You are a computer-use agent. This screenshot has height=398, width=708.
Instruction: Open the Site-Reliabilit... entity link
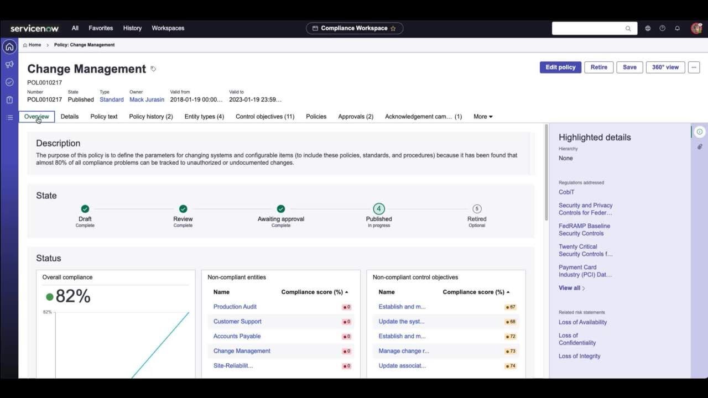point(233,366)
